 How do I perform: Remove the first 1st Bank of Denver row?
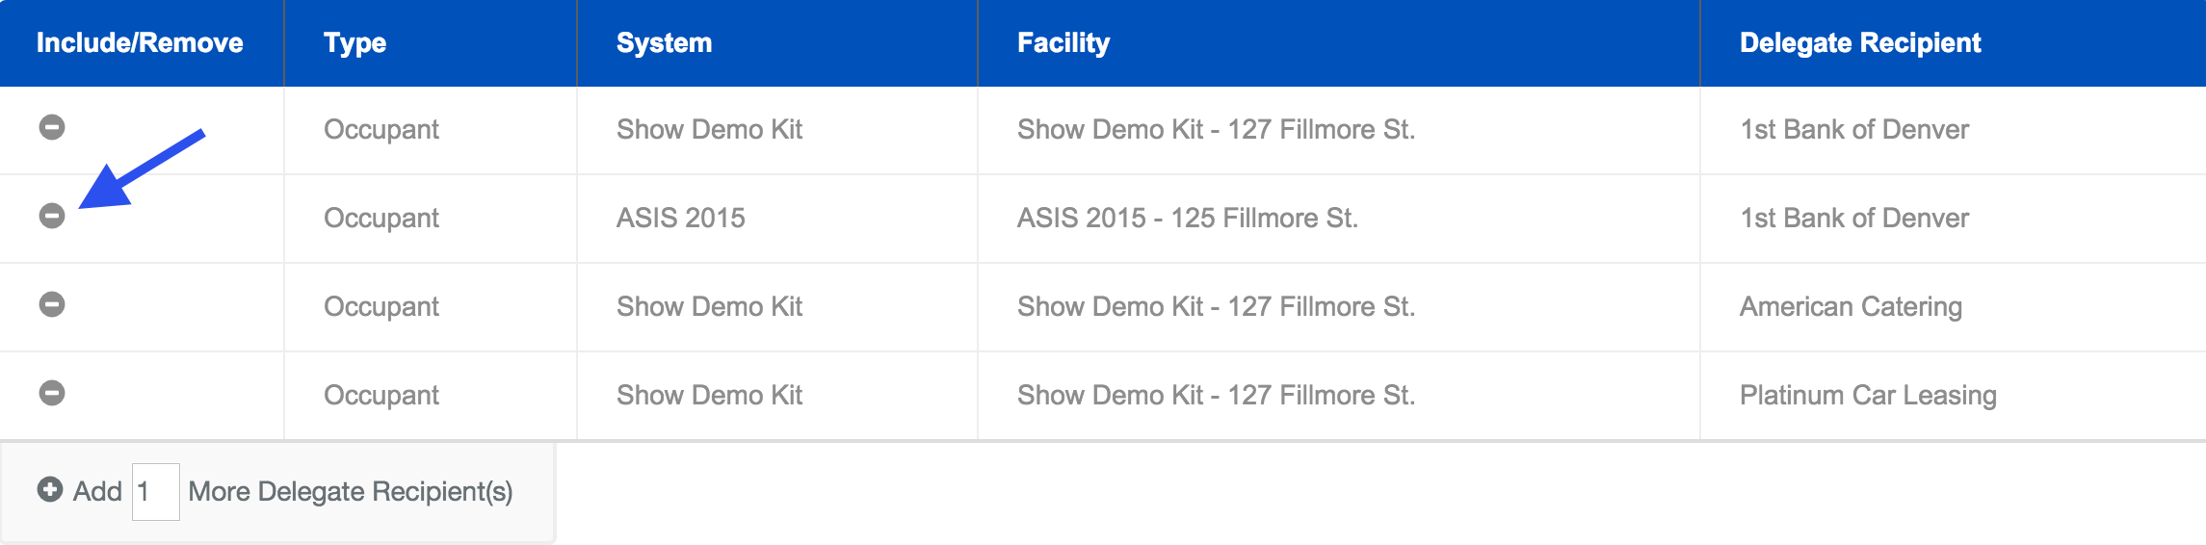point(52,127)
